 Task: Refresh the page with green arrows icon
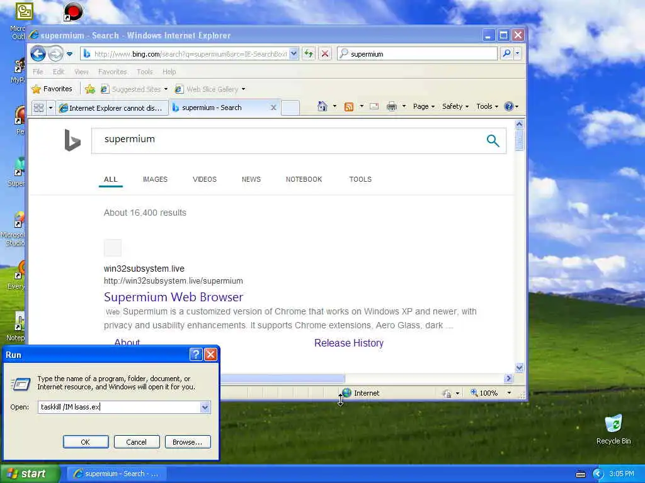pos(309,53)
